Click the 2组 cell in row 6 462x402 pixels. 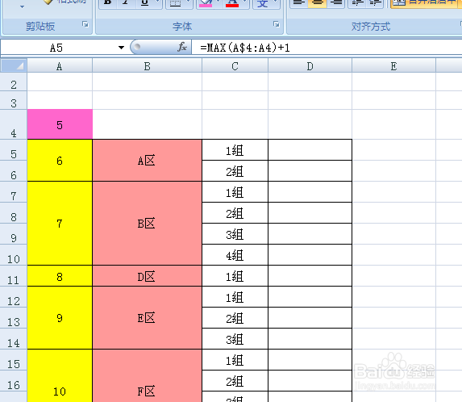click(x=235, y=171)
